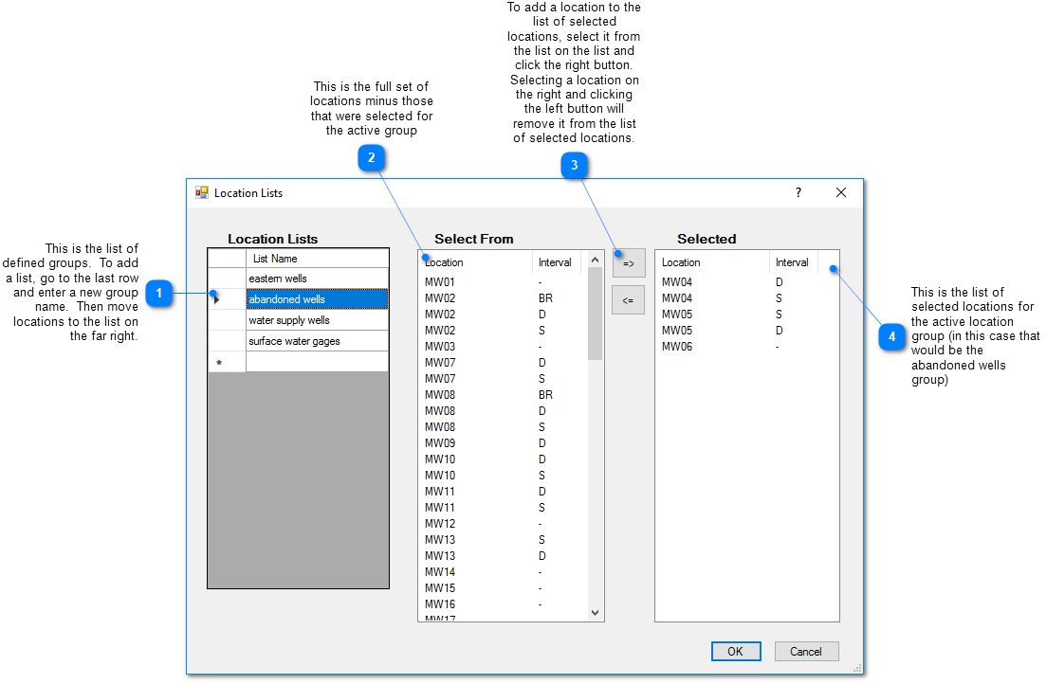Sort Select From by Location header
This screenshot has height=684, width=1046.
coord(474,262)
